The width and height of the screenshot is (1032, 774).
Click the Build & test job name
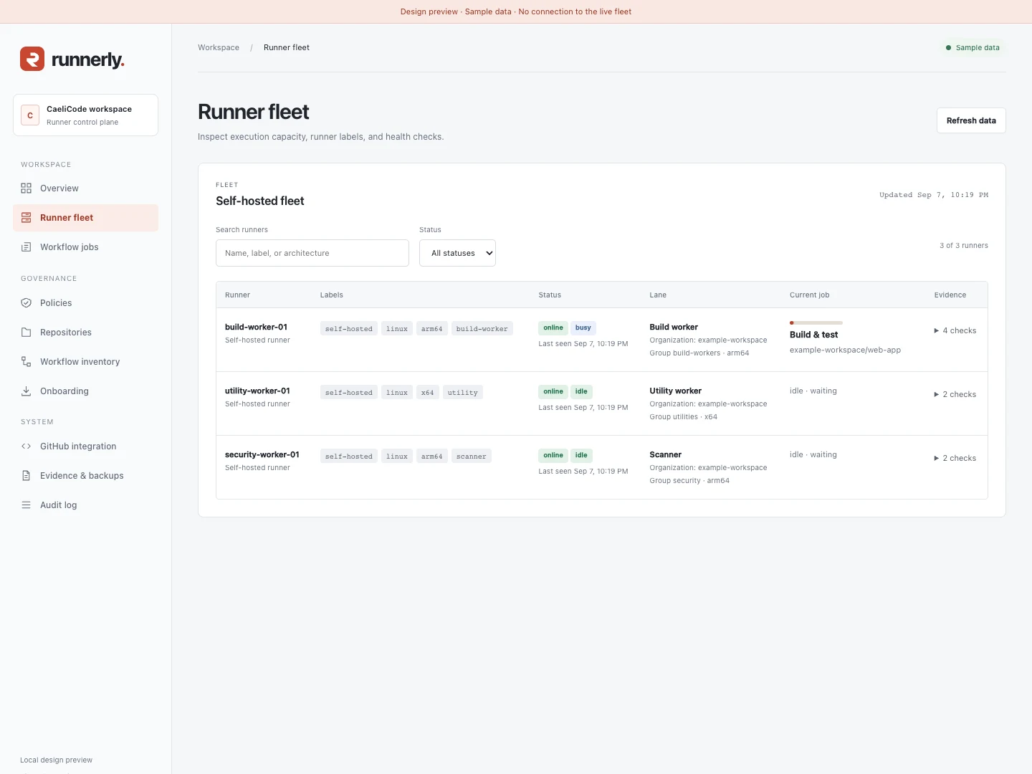point(813,335)
